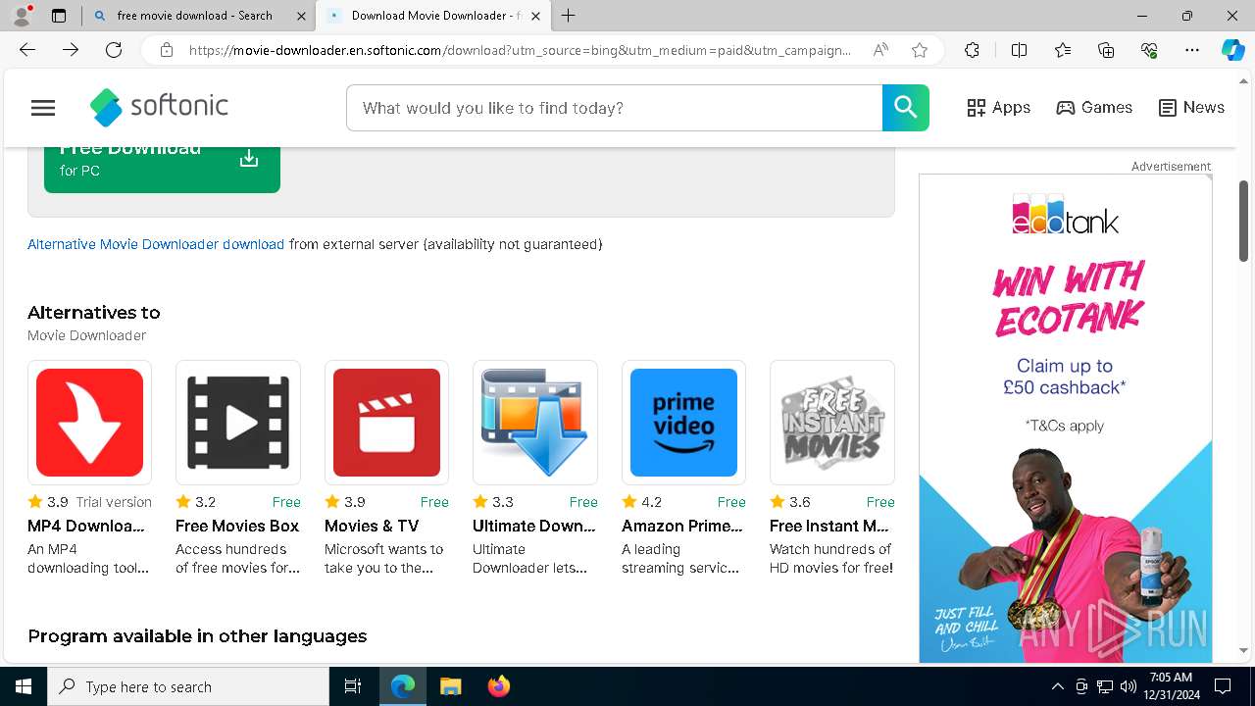The image size is (1255, 706).
Task: Click the Ultimate Down... title link
Action: click(534, 526)
